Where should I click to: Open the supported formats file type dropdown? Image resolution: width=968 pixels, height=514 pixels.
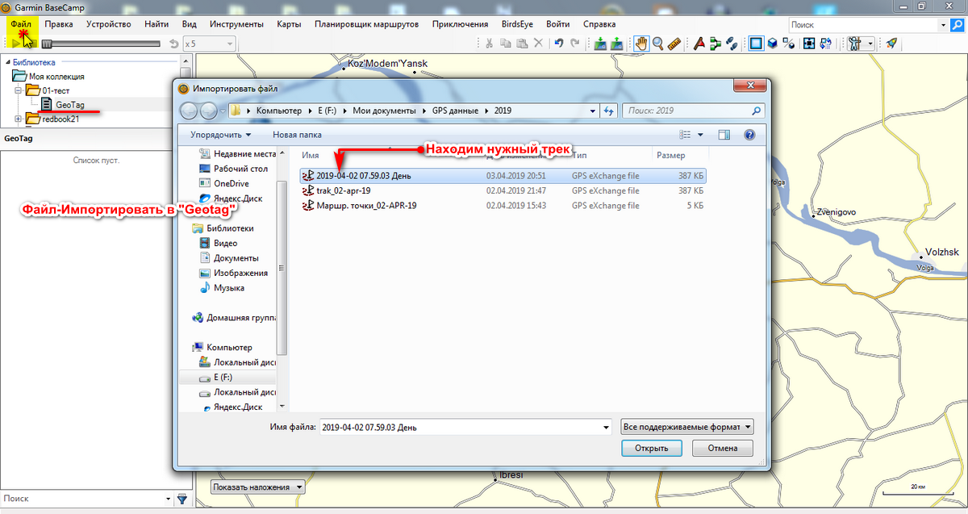coord(687,427)
